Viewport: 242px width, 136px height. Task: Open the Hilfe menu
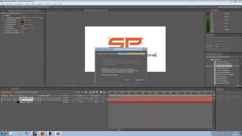tap(60, 4)
